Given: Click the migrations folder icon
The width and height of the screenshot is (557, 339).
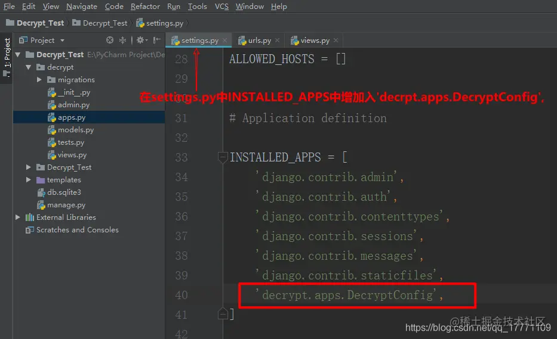Looking at the screenshot, I should tap(51, 79).
